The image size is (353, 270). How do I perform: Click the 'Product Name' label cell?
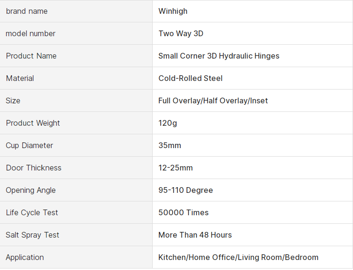(x=31, y=56)
